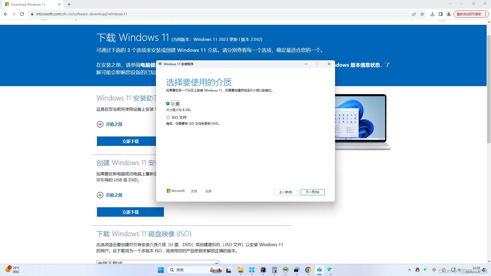This screenshot has width=491, height=276.
Task: Open Chrome downloads icon
Action: tap(432, 14)
